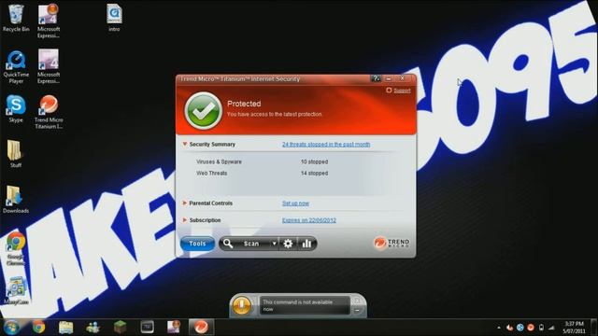The image size is (598, 336).
Task: Open Microsoft Expression taskbar icon
Action: tap(174, 327)
